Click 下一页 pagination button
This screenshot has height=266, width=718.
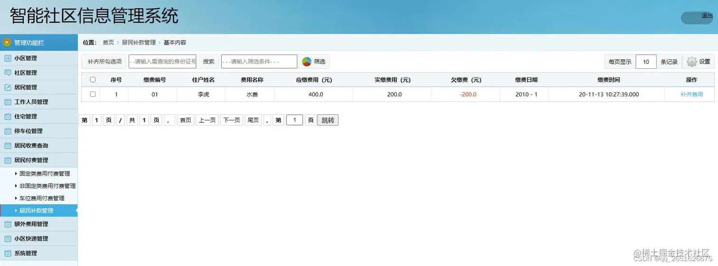pyautogui.click(x=231, y=120)
